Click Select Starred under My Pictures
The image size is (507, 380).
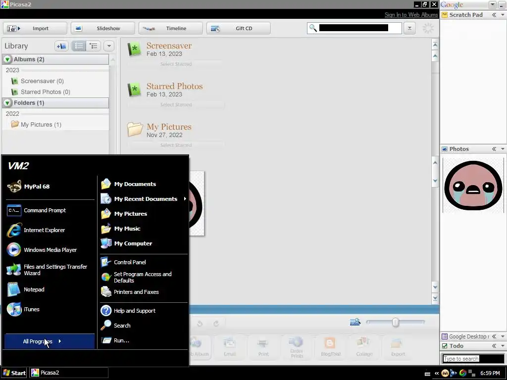pyautogui.click(x=176, y=145)
